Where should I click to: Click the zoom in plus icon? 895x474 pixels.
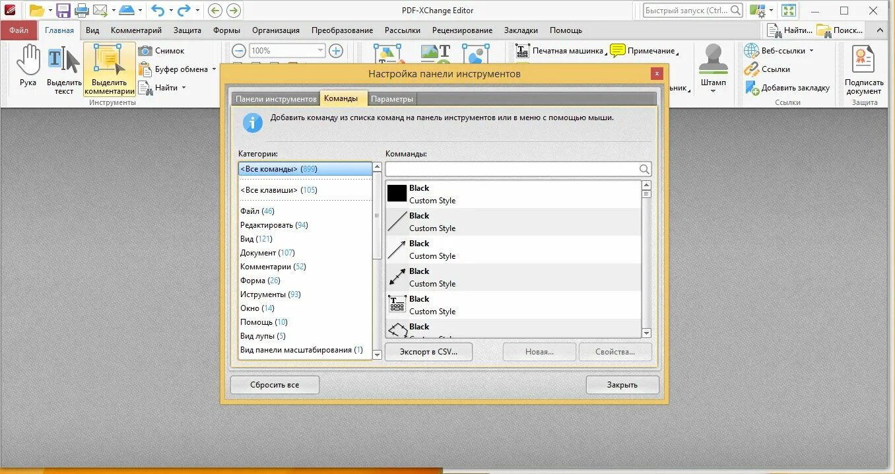[336, 51]
